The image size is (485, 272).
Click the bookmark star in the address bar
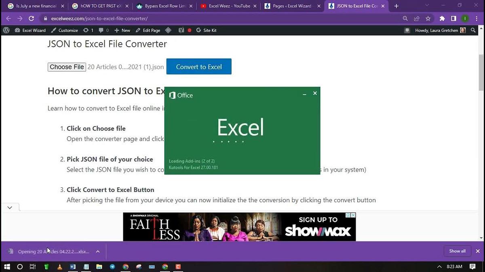429,18
